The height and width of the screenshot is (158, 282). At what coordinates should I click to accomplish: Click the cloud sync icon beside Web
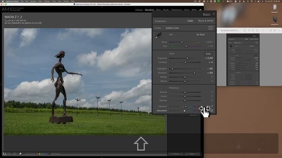coord(200,10)
